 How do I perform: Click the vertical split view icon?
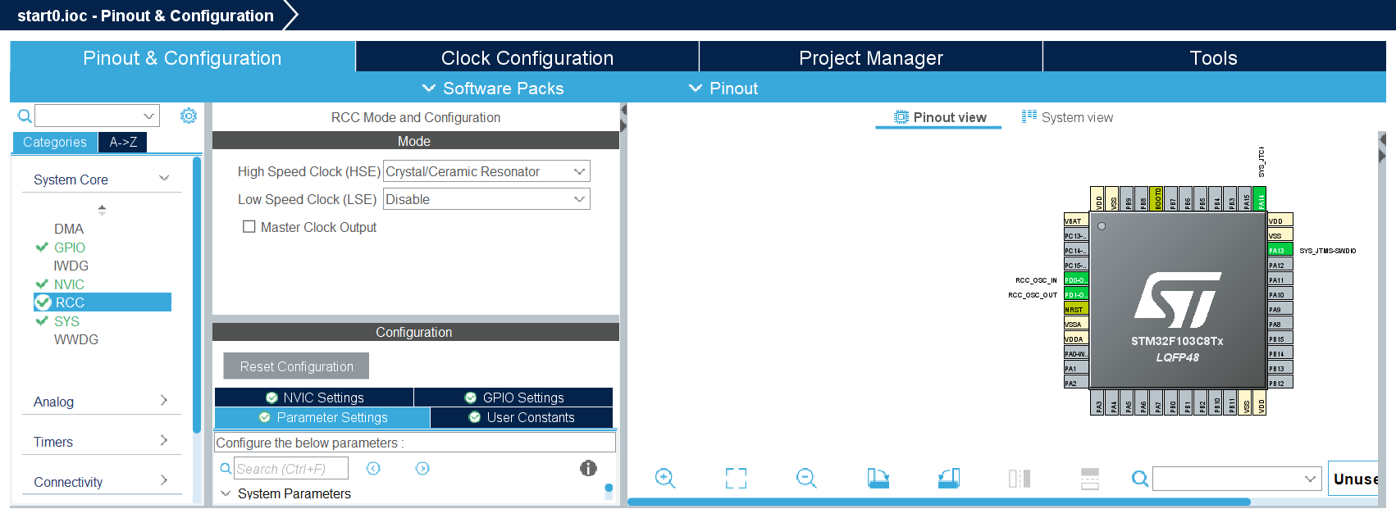point(1020,479)
